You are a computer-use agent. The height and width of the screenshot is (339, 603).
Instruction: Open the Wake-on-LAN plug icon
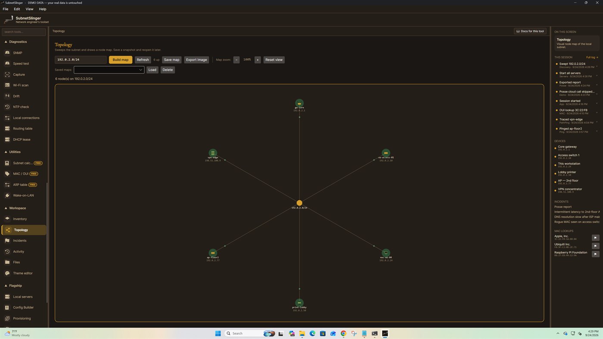point(7,195)
